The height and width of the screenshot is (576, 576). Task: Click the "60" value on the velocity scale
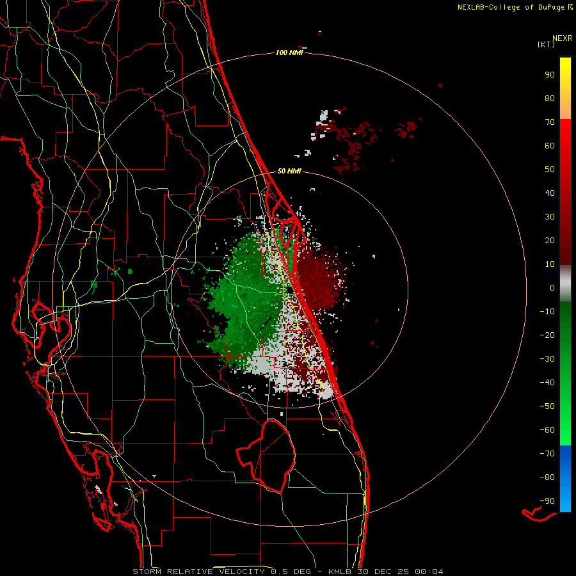click(x=550, y=145)
